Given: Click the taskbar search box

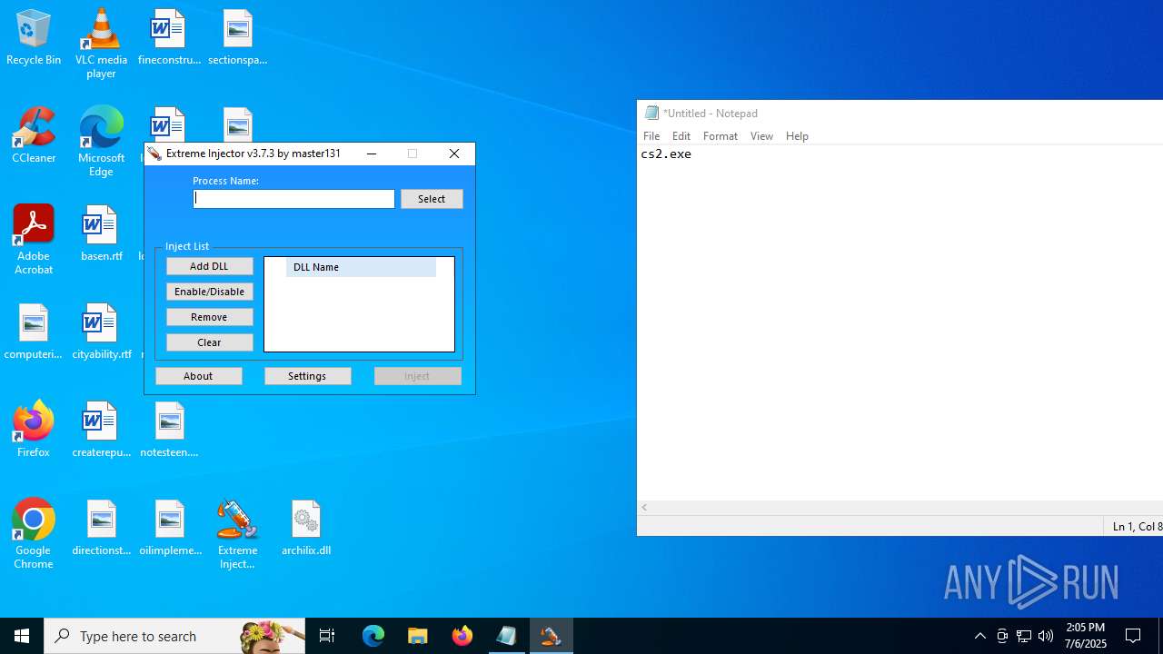Looking at the screenshot, I should coord(175,636).
